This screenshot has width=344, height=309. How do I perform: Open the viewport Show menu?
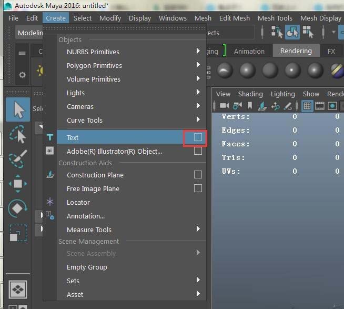click(x=311, y=94)
